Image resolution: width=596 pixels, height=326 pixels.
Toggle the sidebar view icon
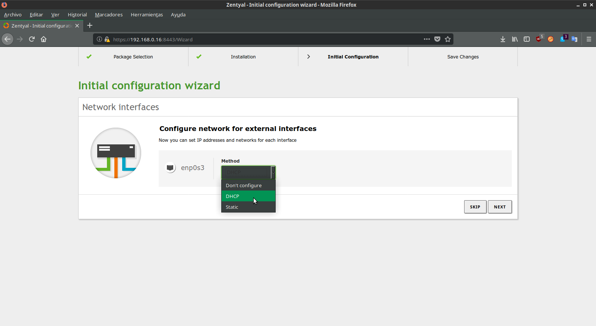527,39
